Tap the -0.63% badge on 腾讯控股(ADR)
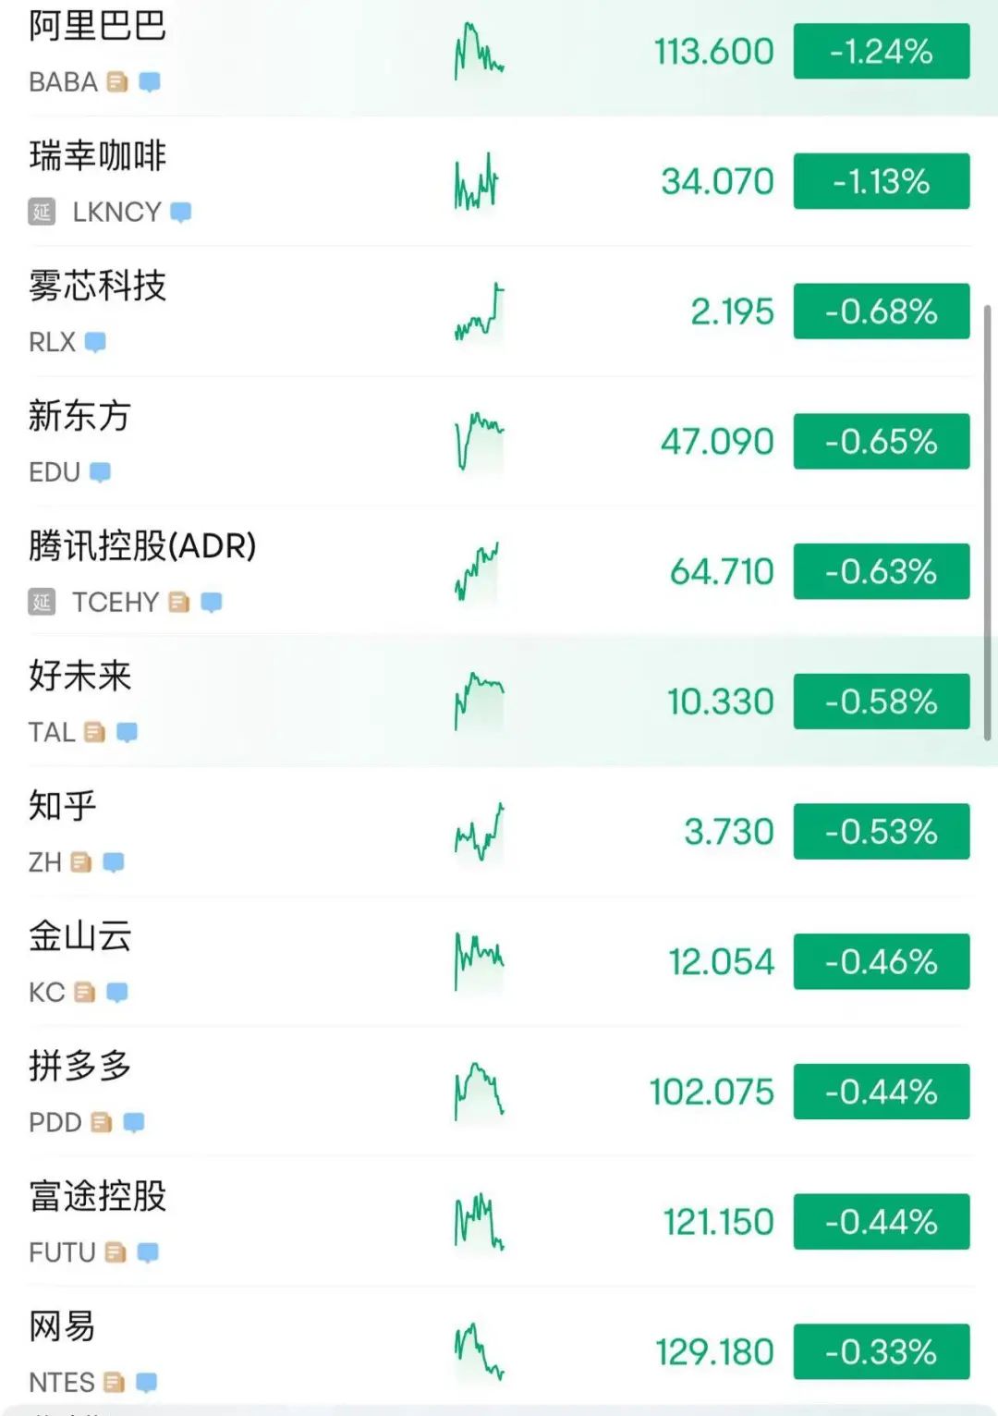The image size is (998, 1416). (881, 572)
